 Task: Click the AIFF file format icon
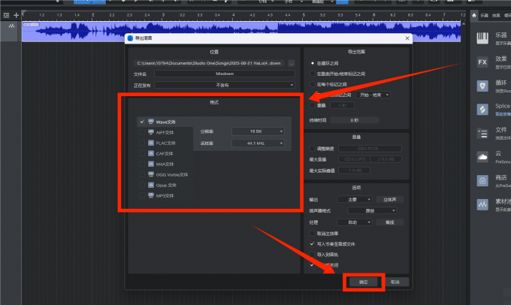(x=151, y=132)
